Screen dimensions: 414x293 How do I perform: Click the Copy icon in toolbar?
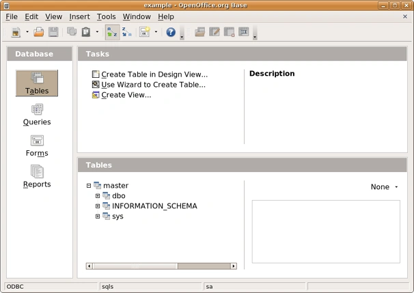[x=72, y=31]
